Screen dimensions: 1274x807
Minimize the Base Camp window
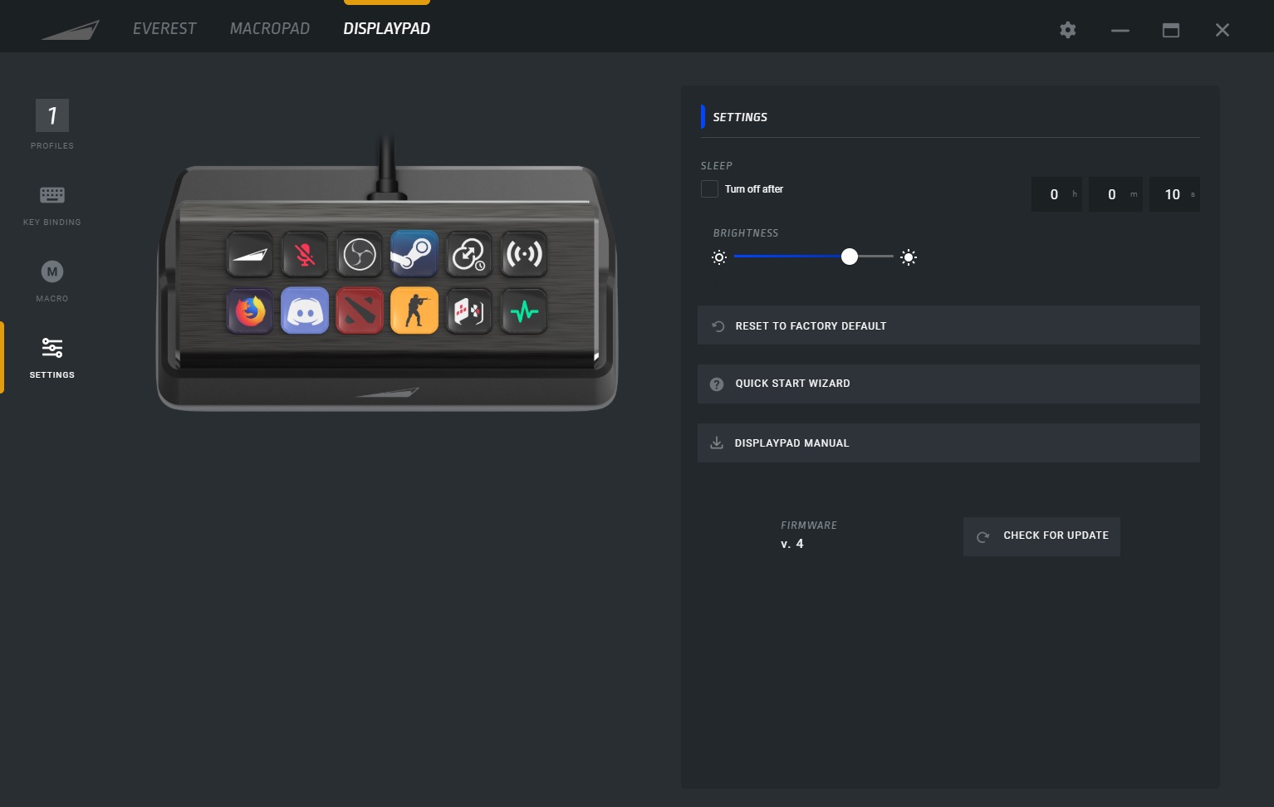[1120, 30]
